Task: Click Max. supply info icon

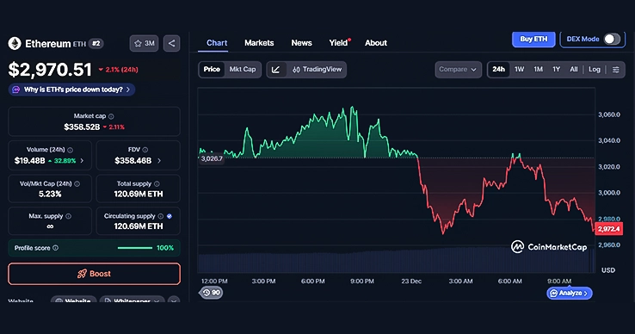Action: pos(69,216)
